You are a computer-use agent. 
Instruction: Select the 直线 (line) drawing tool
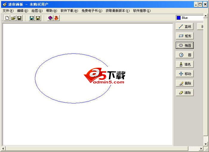pos(185,27)
